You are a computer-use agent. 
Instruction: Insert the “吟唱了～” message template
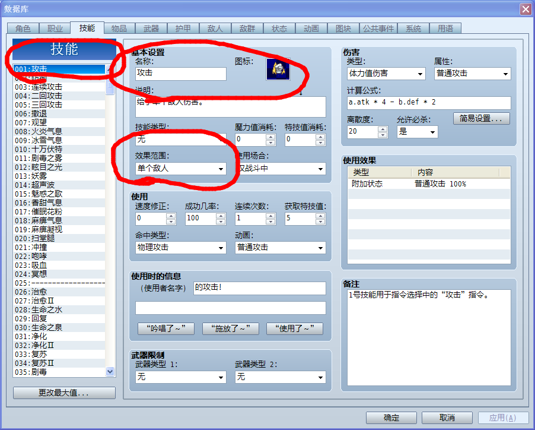[166, 328]
